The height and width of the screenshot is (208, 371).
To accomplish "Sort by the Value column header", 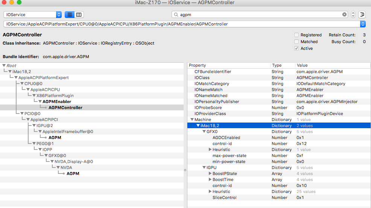I will 333,65.
